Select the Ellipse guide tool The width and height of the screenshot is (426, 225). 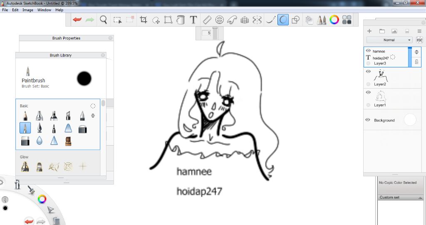point(219,20)
